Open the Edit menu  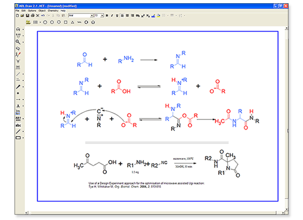pos(24,11)
